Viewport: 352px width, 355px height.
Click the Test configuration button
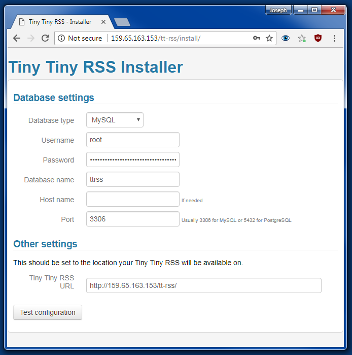(48, 312)
